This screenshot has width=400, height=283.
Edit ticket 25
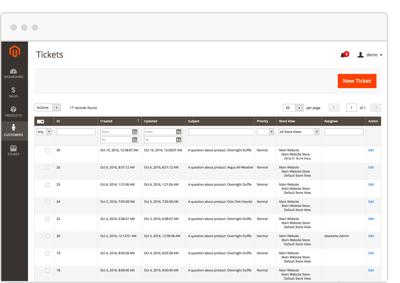[371, 185]
